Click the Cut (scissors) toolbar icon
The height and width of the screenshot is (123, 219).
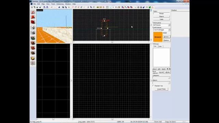click(88, 7)
